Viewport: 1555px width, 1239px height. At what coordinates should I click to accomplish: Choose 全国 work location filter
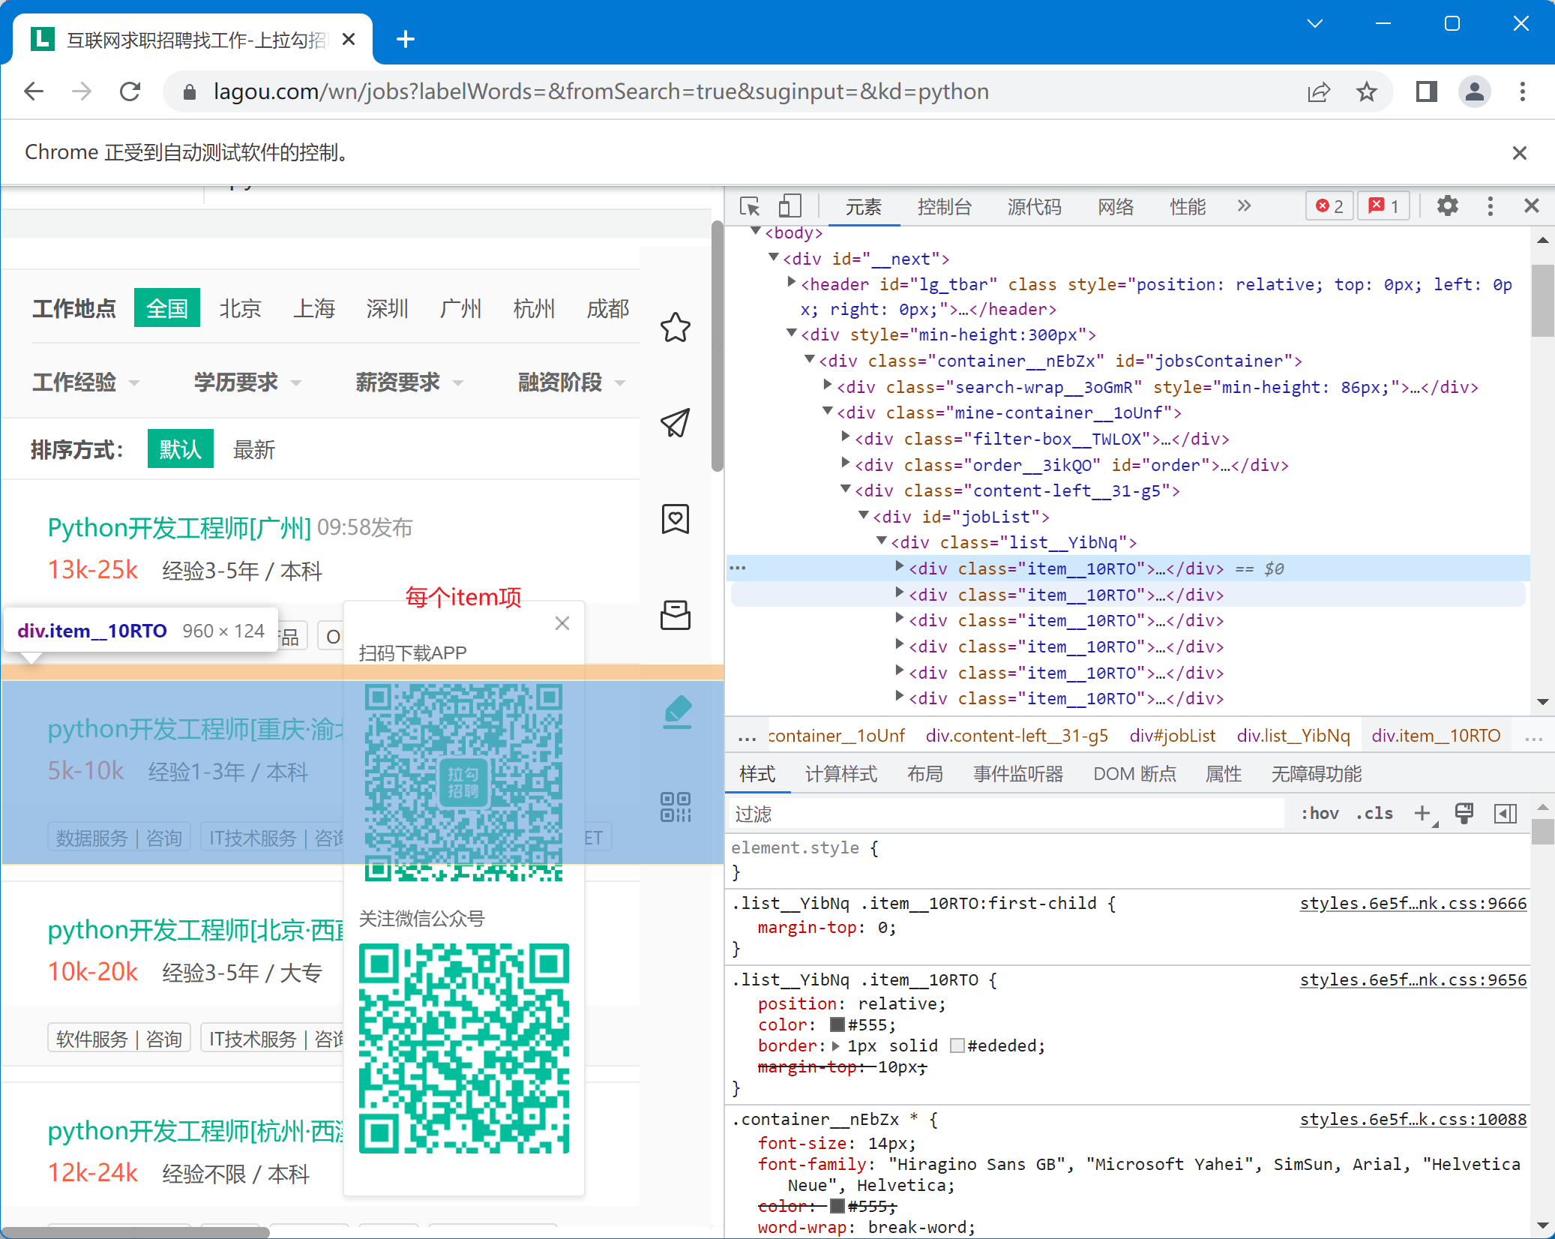[166, 307]
